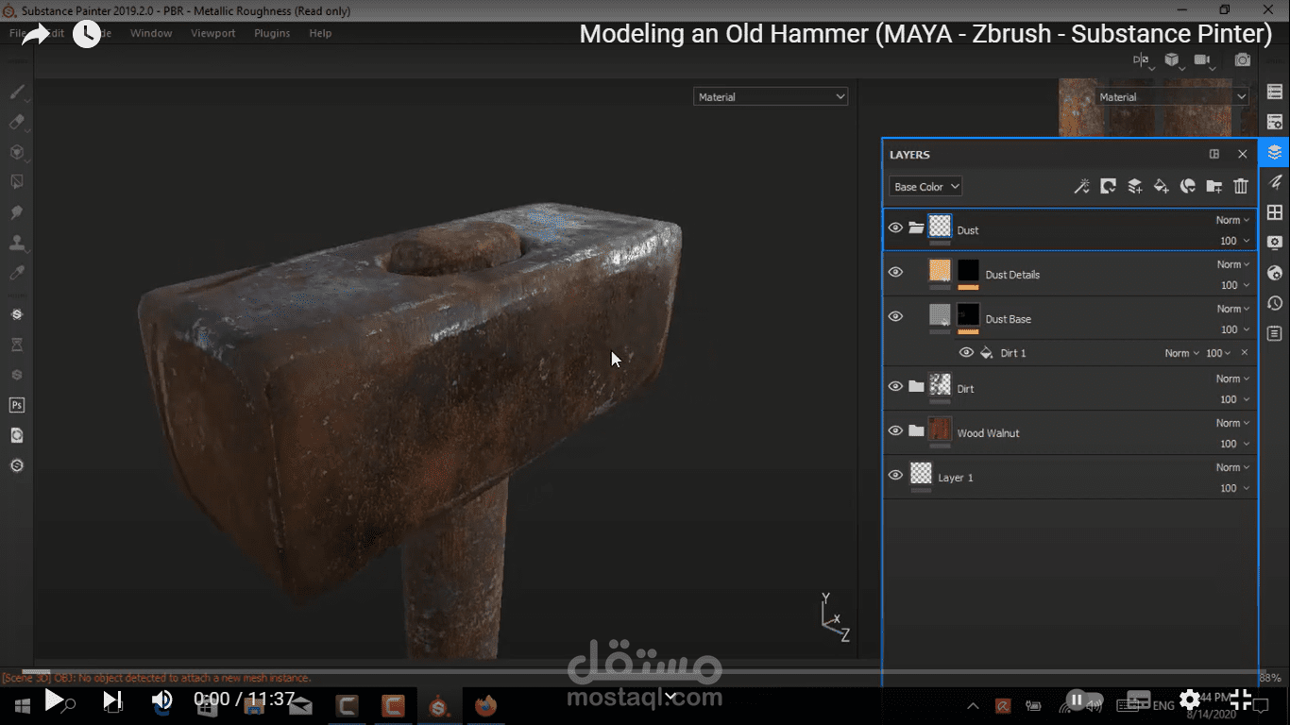Open the Viewport menu
Viewport: 1290px width, 725px height.
click(213, 33)
